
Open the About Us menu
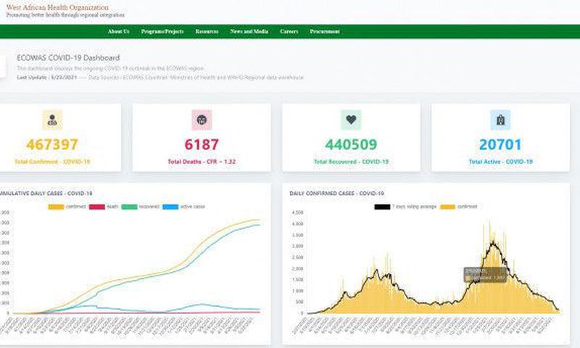(x=118, y=31)
